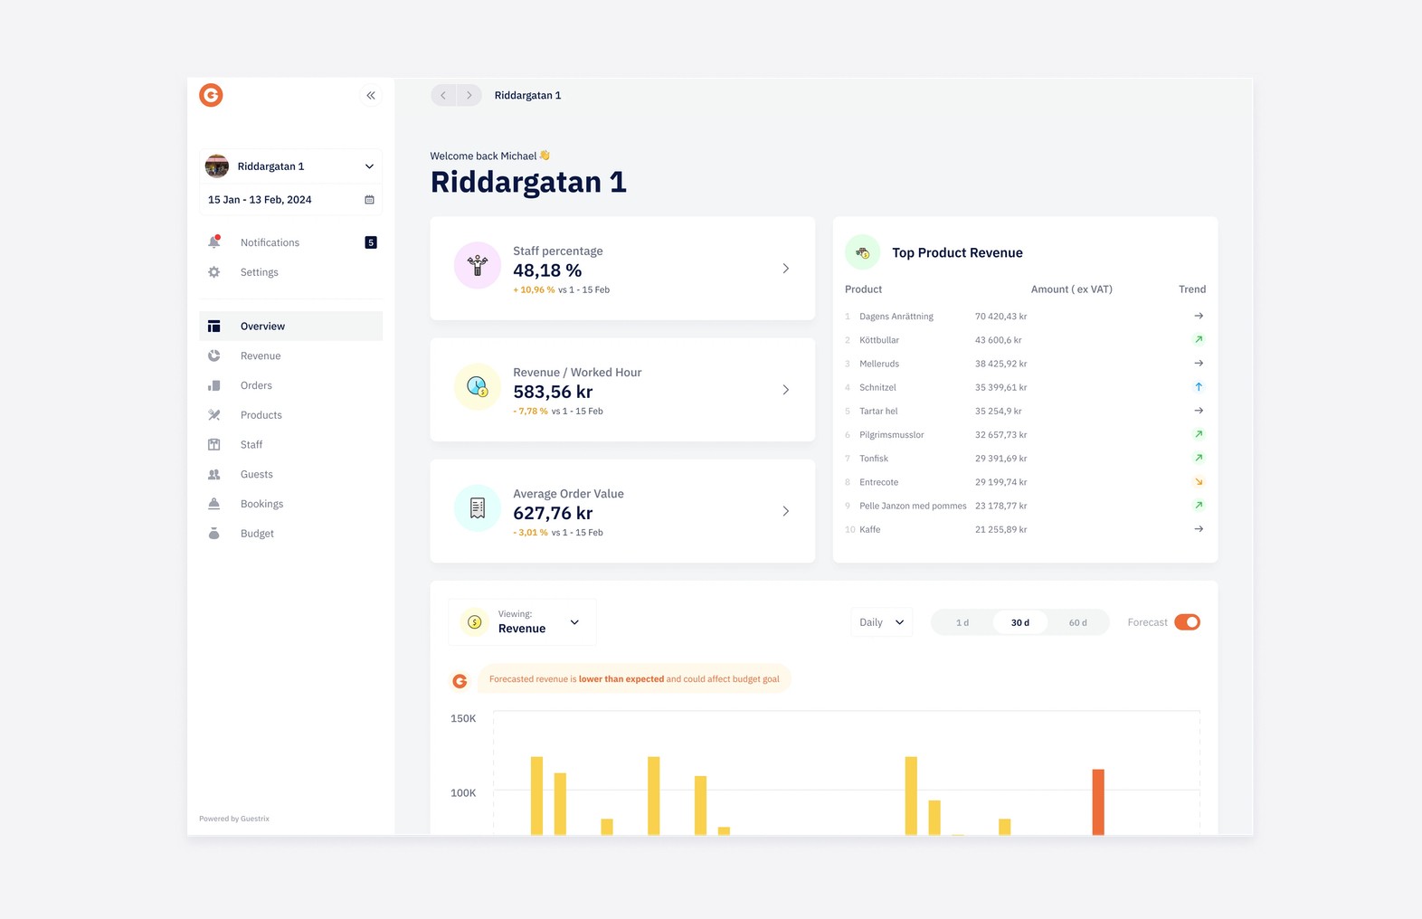Image resolution: width=1422 pixels, height=919 pixels.
Task: Click the Guests people icon
Action: pyautogui.click(x=214, y=474)
